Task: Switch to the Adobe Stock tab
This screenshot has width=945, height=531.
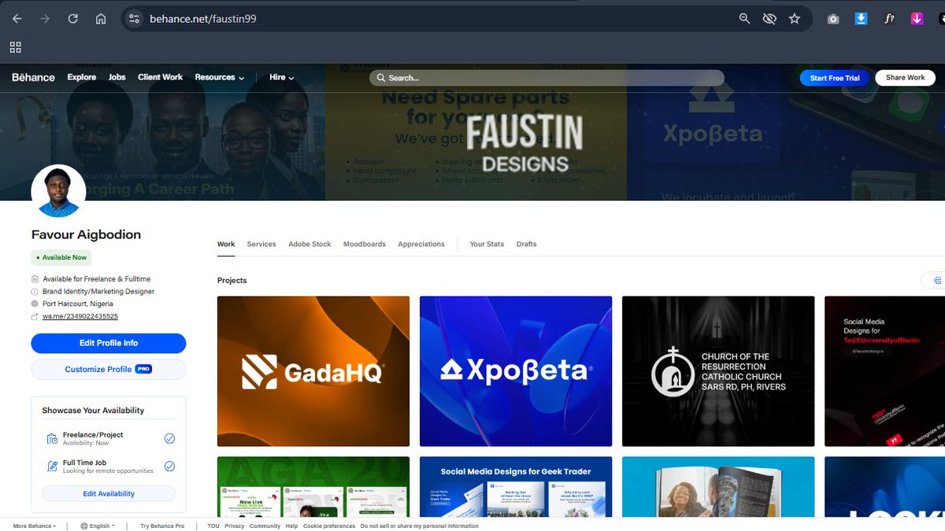Action: pyautogui.click(x=309, y=244)
